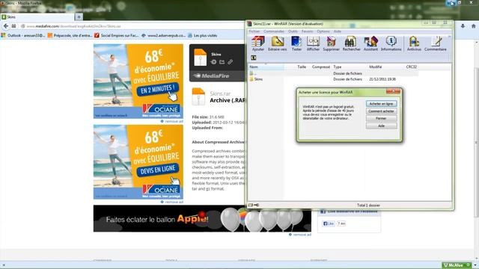479x269 pixels.
Task: Open the Les plus visités bookmark
Action: pyautogui.click(x=202, y=35)
